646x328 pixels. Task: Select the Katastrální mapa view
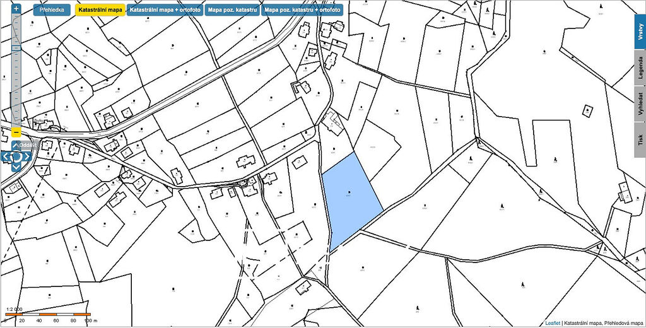(100, 10)
